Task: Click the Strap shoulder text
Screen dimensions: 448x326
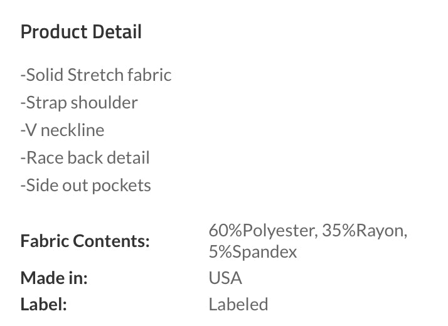Action: 79,102
